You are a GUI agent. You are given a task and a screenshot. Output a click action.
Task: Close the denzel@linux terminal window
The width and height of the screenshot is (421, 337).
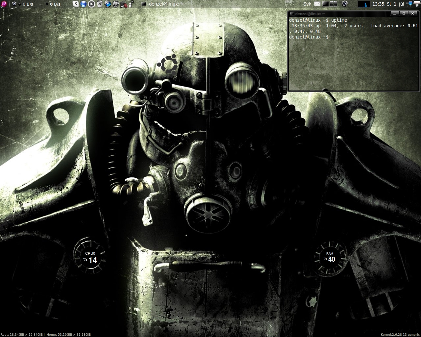(x=412, y=13)
